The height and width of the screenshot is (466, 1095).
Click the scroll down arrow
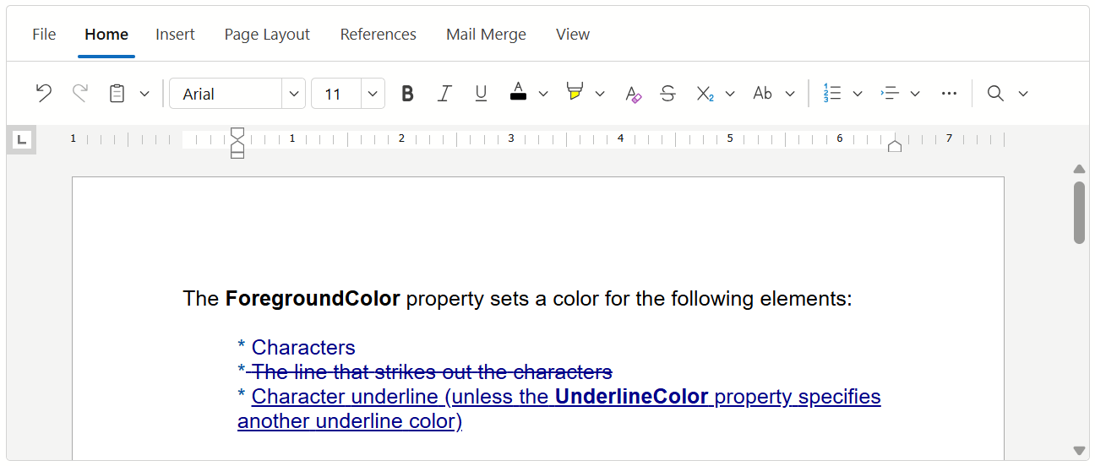(x=1079, y=451)
